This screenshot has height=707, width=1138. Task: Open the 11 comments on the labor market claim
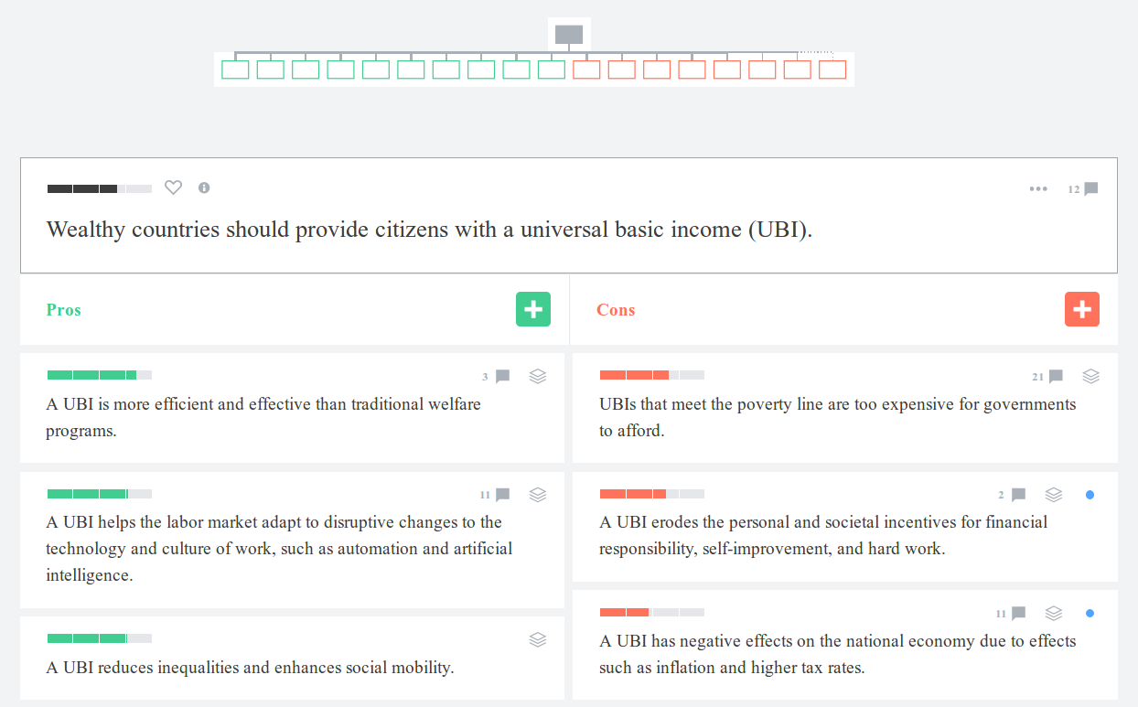click(x=495, y=495)
